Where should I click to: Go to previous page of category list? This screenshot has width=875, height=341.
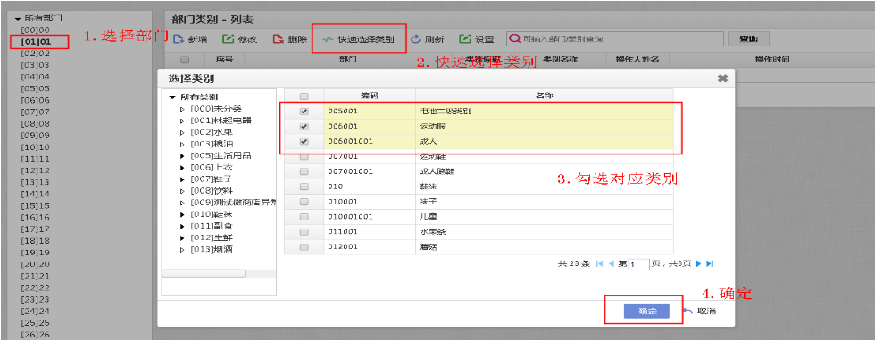tap(611, 263)
